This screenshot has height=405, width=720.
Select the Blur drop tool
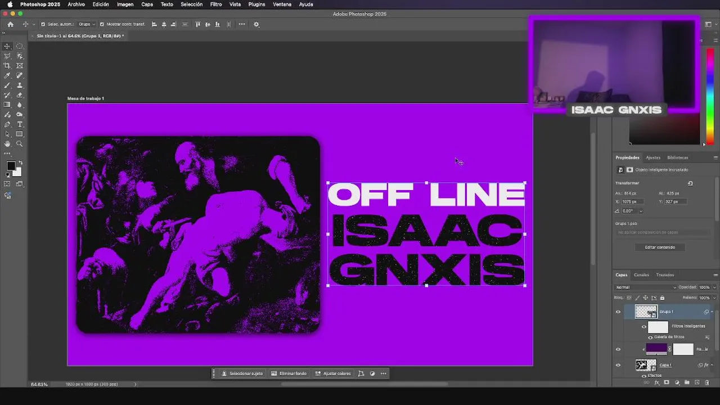coord(20,105)
